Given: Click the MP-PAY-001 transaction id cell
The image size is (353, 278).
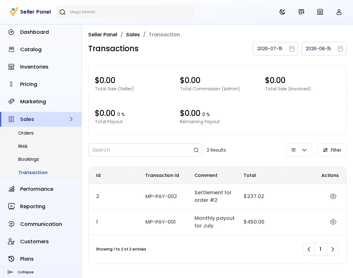Looking at the screenshot, I should click(x=160, y=222).
